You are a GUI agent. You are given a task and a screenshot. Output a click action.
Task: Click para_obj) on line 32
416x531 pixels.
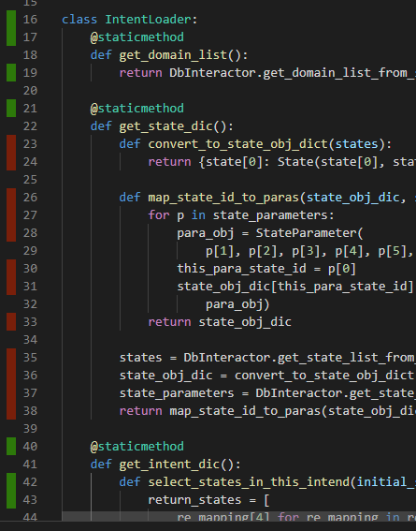[x=237, y=303]
